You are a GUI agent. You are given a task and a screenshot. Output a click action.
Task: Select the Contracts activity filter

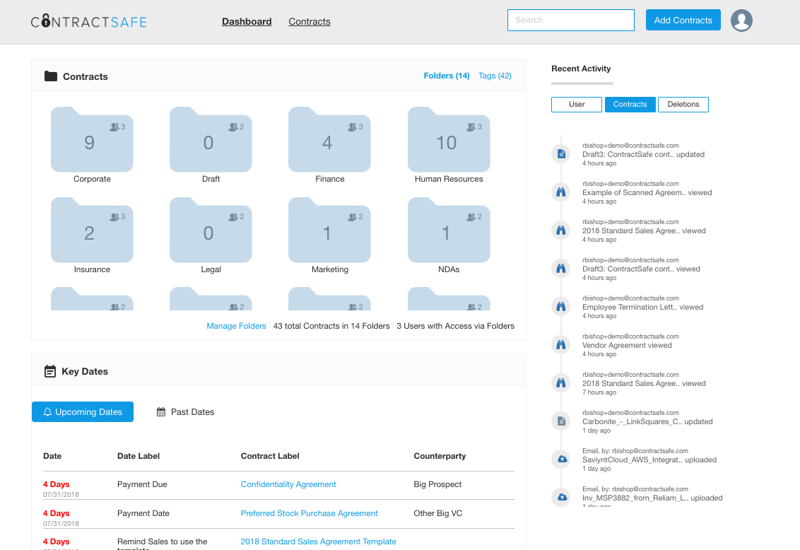pos(630,105)
